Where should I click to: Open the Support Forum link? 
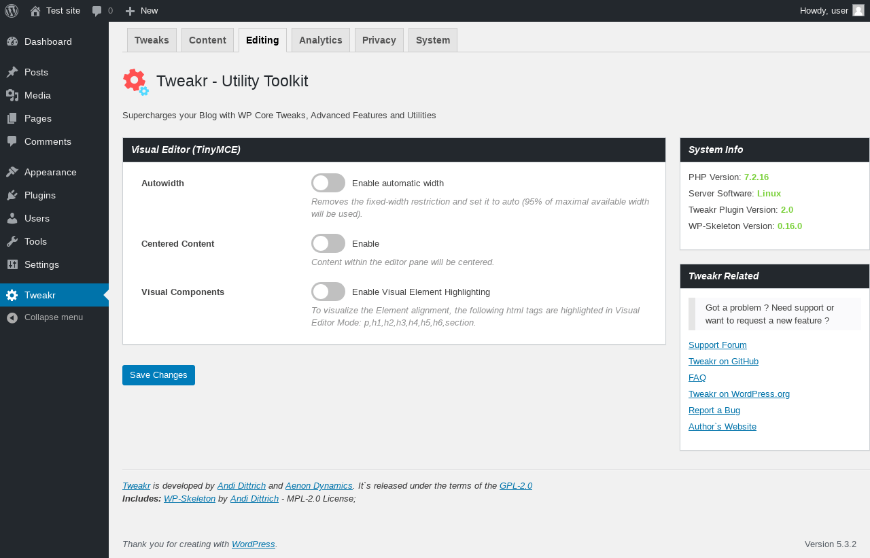click(717, 345)
